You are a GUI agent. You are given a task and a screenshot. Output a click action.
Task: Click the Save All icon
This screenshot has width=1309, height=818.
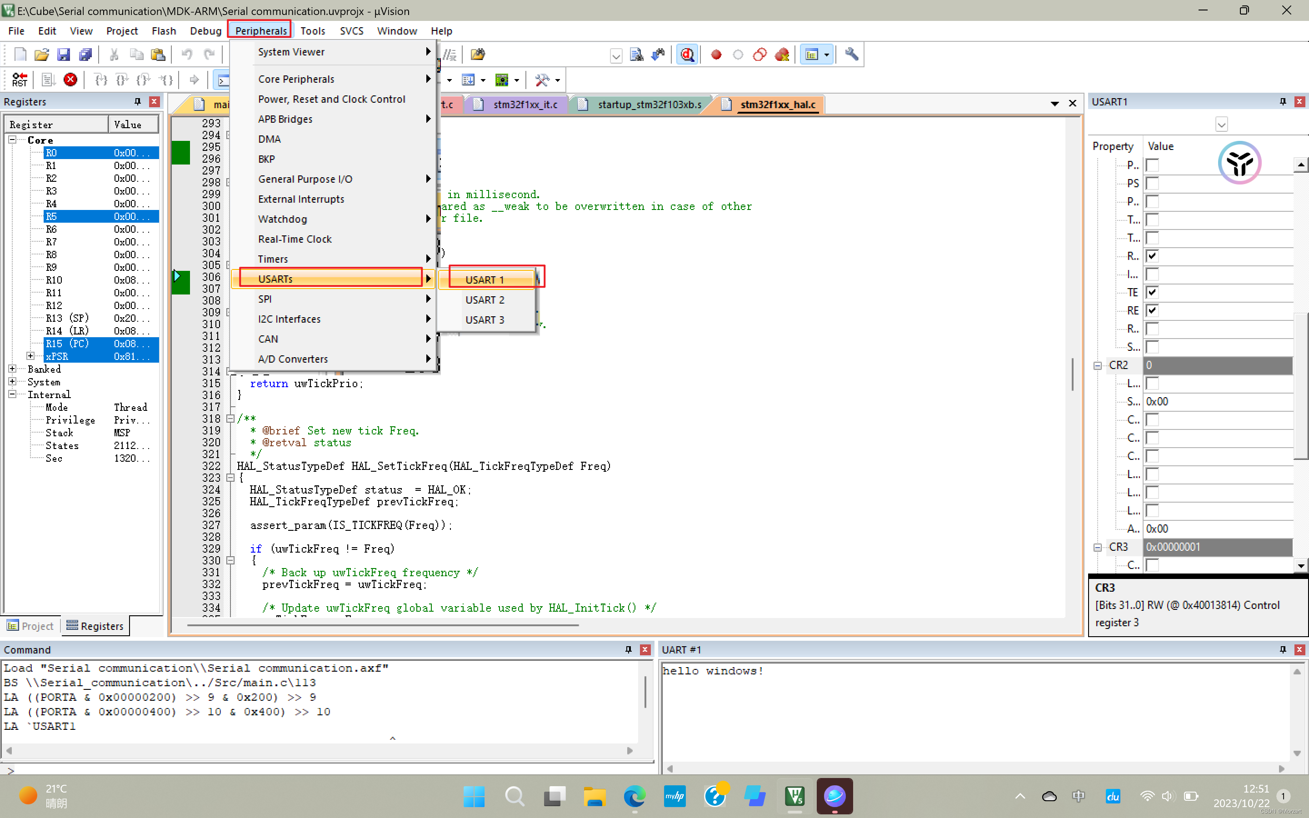click(85, 54)
